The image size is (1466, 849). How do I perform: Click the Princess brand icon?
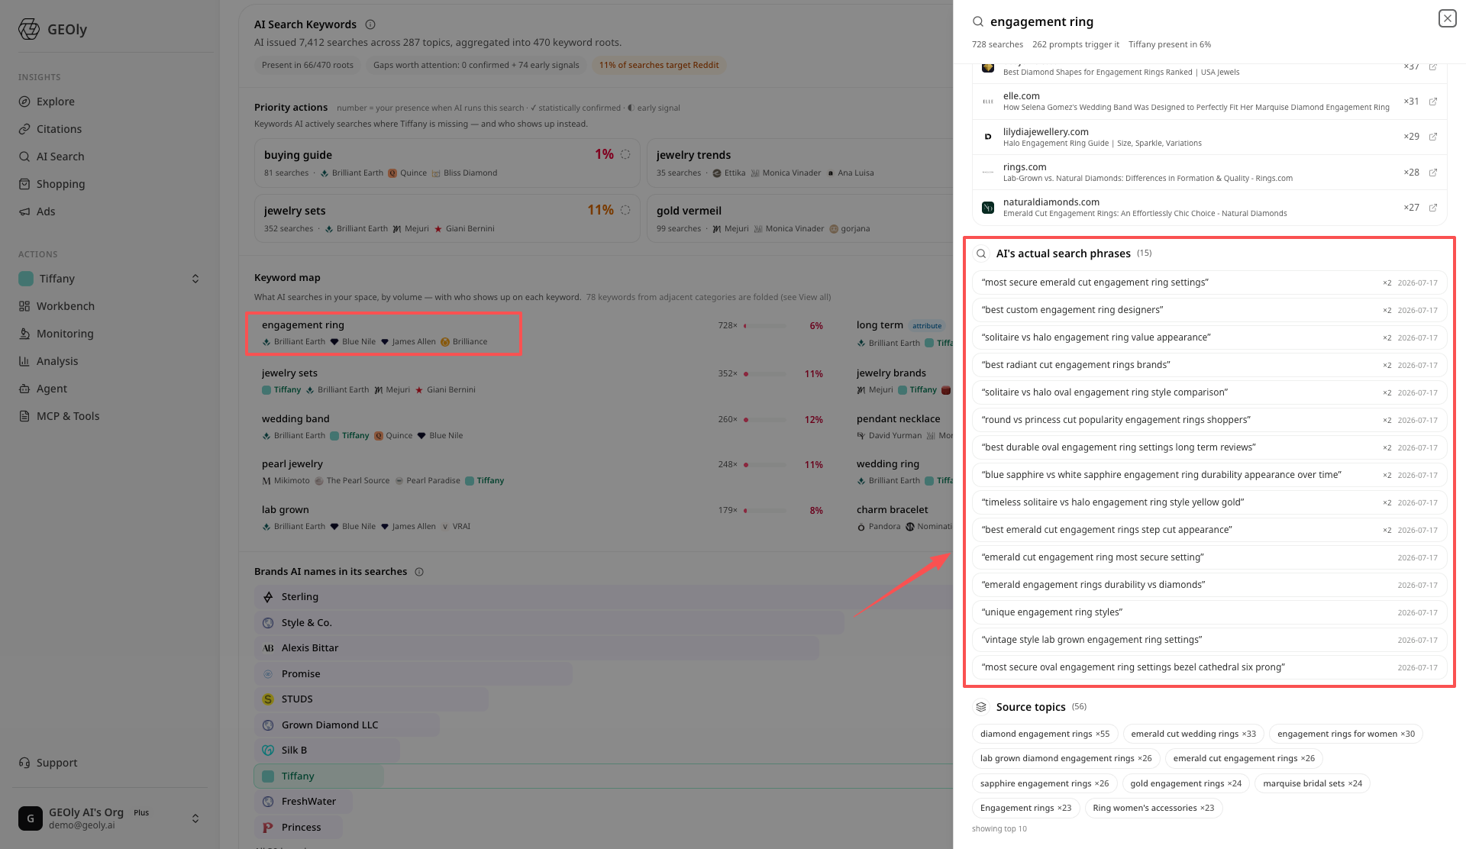tap(268, 828)
